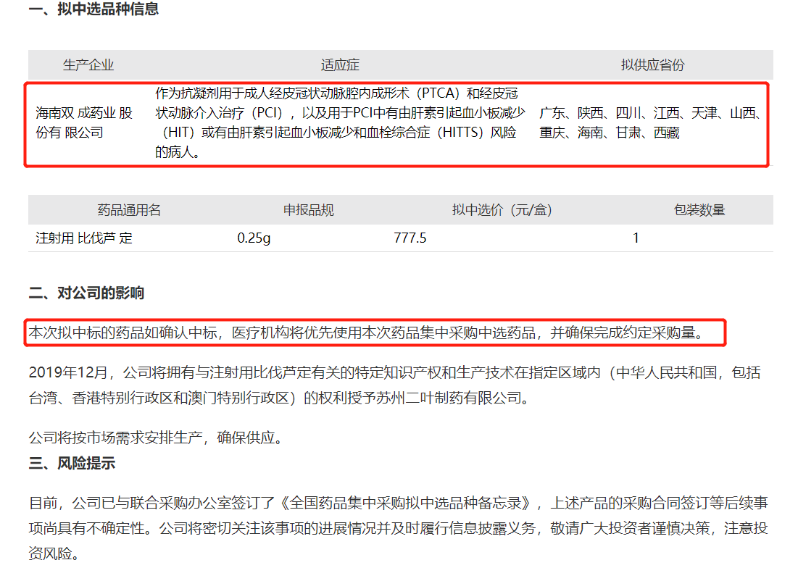Select the 药品通用名 header cell
Viewport: 798px width, 581px height.
click(x=129, y=210)
